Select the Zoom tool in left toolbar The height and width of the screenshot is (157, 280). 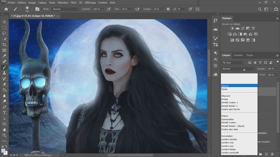[x=4, y=135]
